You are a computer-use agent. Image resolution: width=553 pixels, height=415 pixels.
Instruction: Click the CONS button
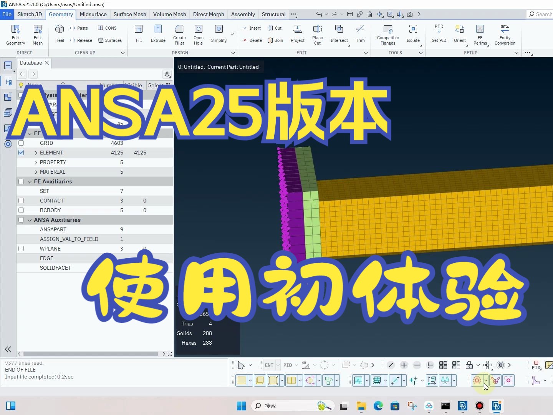(107, 28)
